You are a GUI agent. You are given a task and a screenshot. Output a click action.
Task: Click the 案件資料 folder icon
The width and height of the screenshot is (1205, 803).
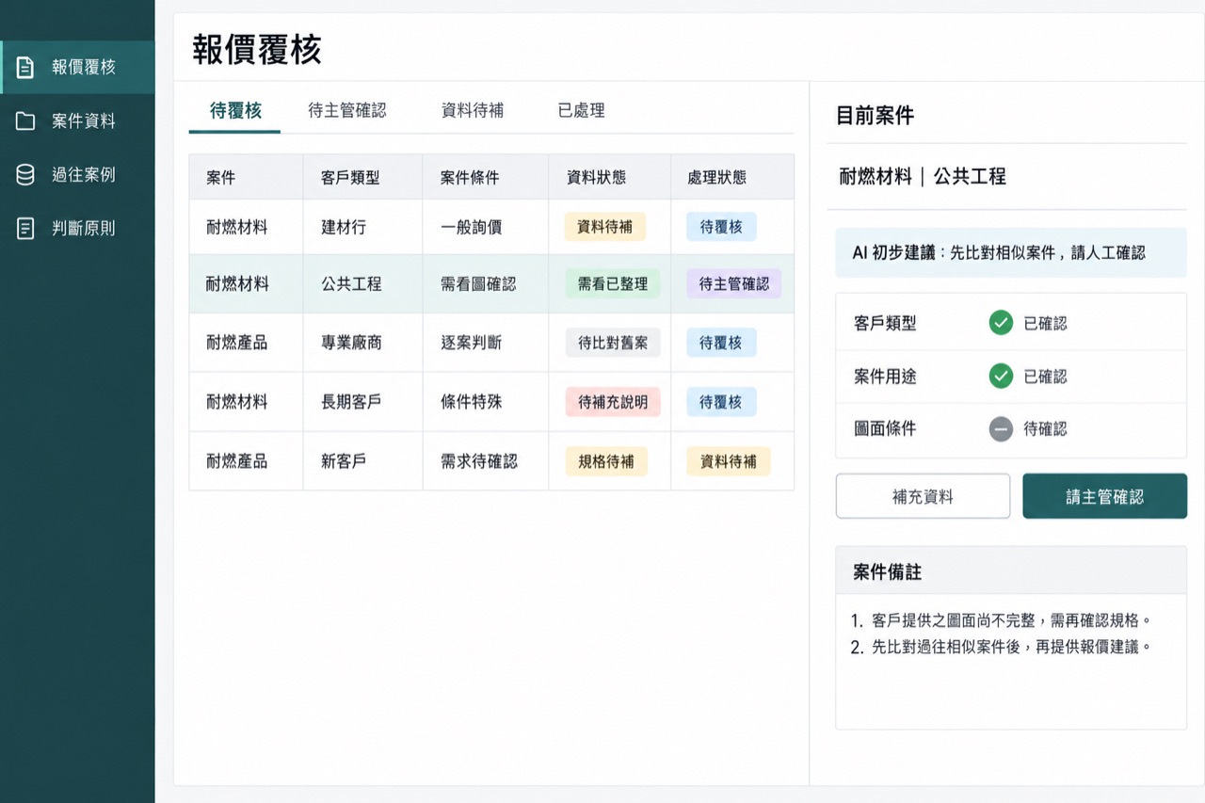(25, 121)
